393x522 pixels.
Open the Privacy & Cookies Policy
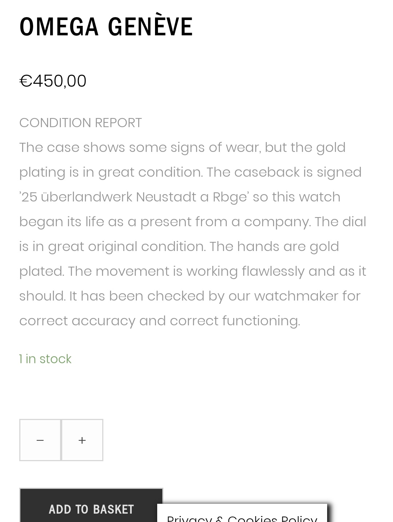pos(242,517)
